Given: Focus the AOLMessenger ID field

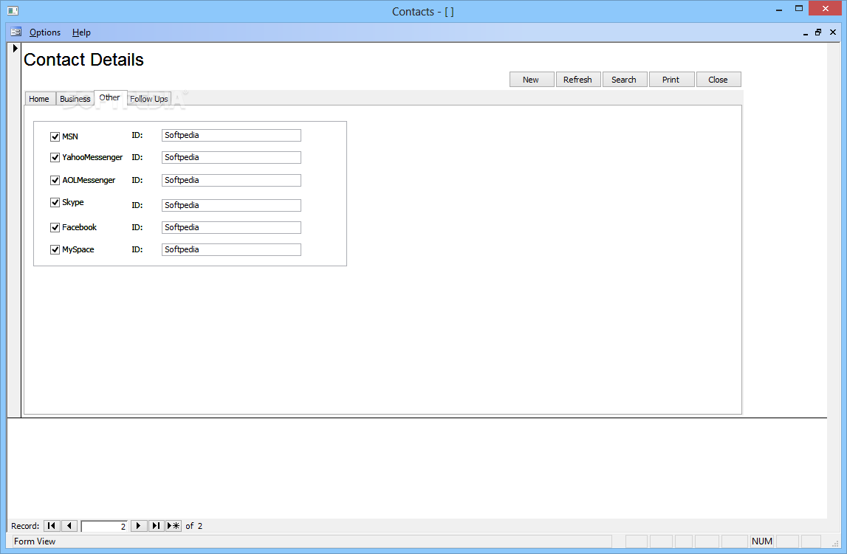Looking at the screenshot, I should point(231,180).
